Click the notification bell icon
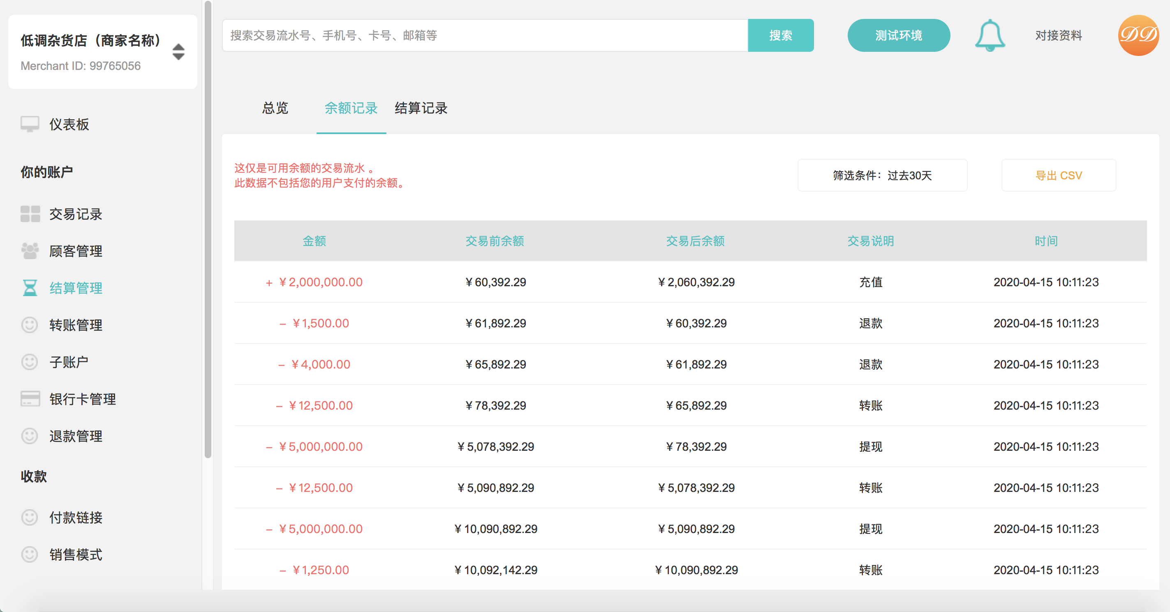1170x612 pixels. click(990, 35)
